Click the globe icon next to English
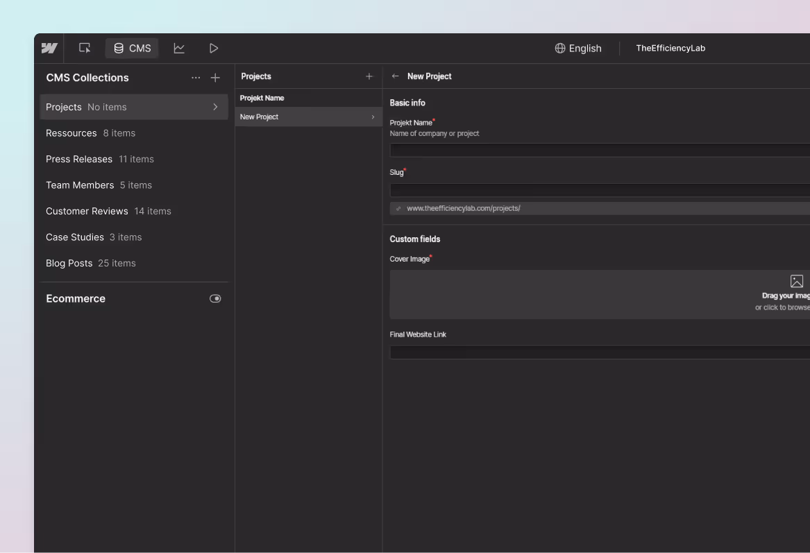Viewport: 810px width, 553px height. pyautogui.click(x=559, y=48)
